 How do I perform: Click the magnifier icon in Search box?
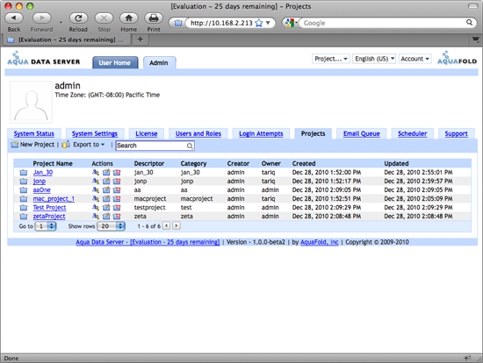190,146
